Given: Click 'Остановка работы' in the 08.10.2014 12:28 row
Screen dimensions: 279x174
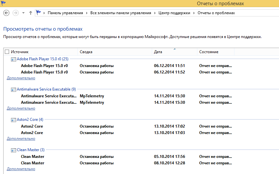Looking at the screenshot, I should tap(97, 163).
